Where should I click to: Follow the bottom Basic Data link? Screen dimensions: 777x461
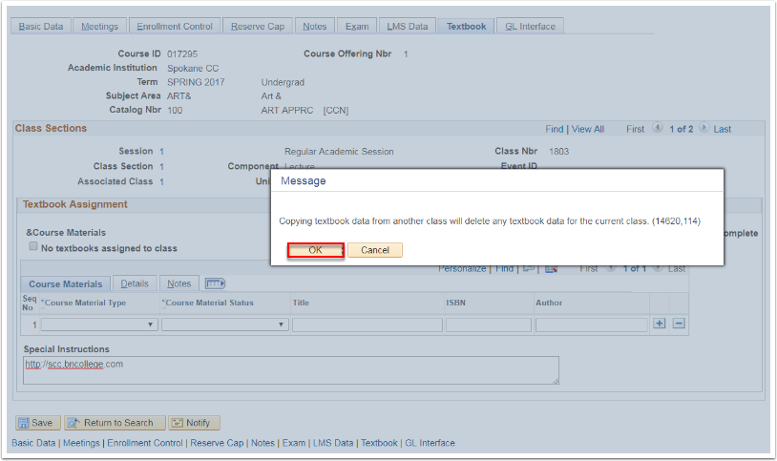tap(33, 443)
